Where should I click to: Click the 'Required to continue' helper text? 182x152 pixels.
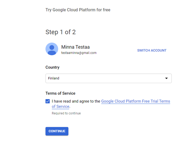pyautogui.click(x=66, y=113)
